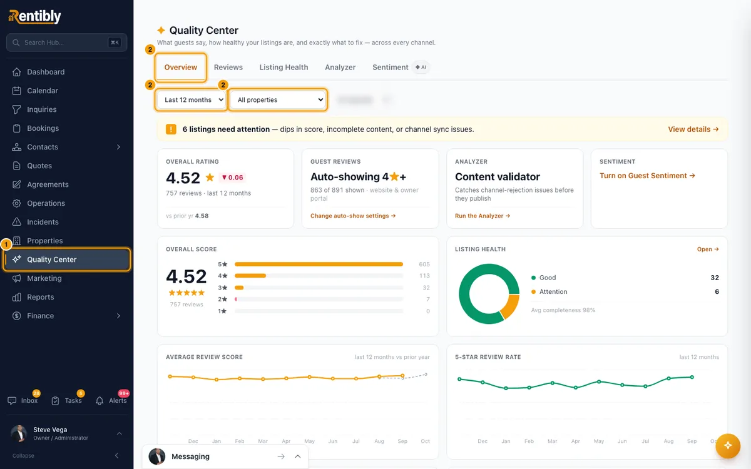Open the Listing Health tab

tap(284, 68)
